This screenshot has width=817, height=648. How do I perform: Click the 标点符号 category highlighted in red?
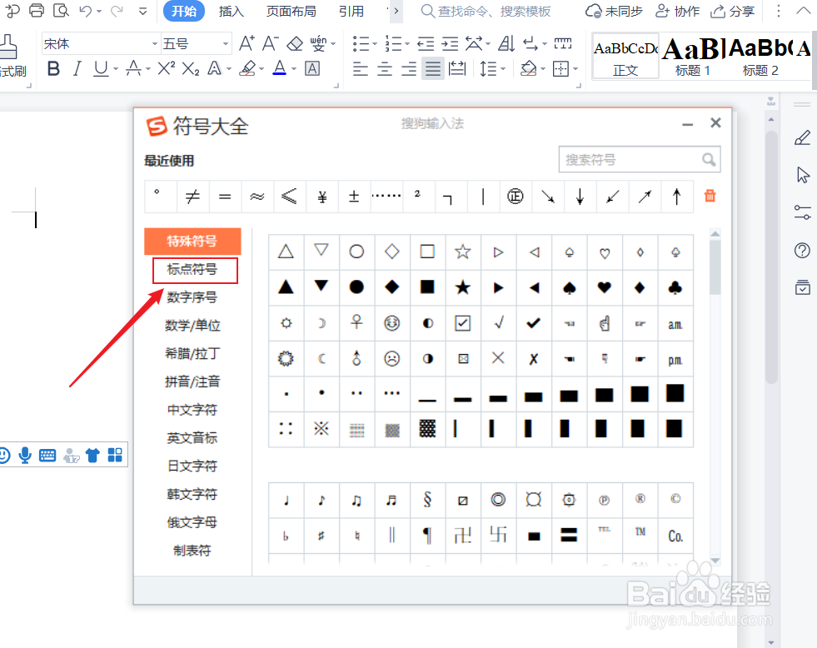point(194,271)
